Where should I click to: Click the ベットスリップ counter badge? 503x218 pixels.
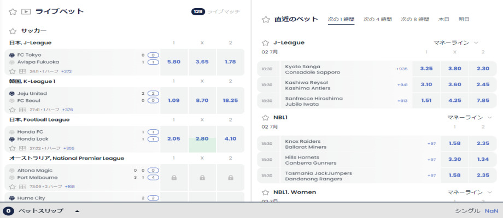pos(8,211)
